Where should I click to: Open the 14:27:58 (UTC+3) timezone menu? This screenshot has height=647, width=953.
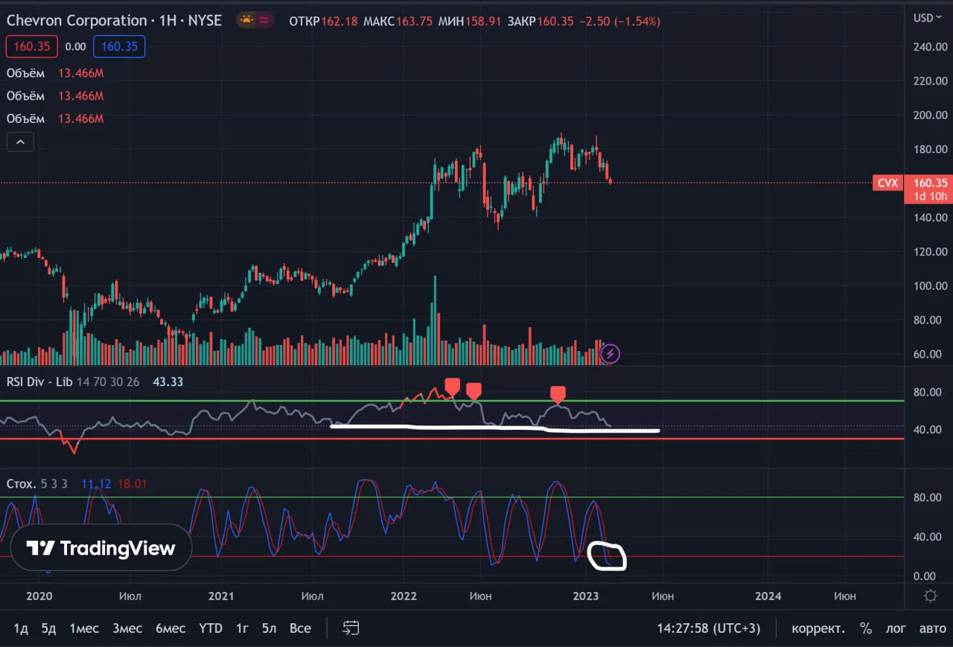click(709, 628)
